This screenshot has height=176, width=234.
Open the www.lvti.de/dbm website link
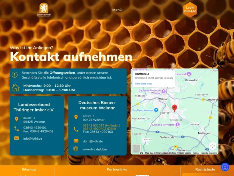pos(94,149)
